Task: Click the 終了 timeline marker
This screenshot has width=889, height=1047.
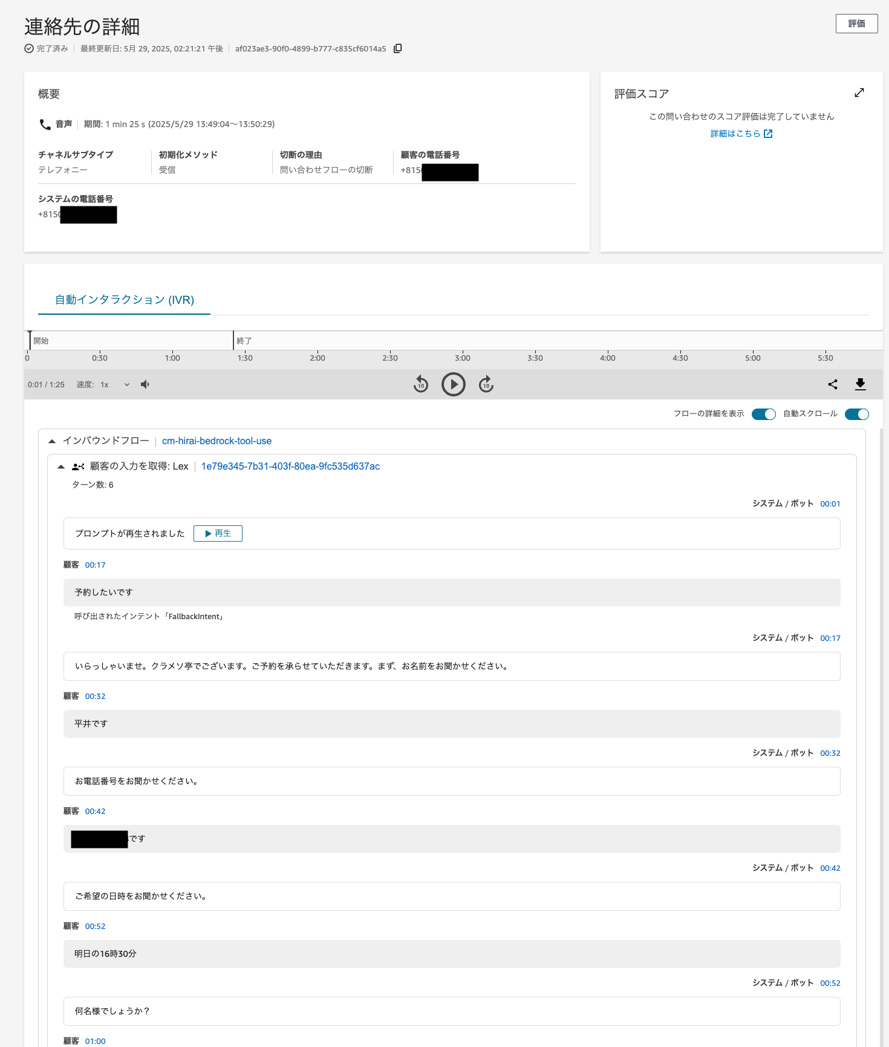Action: 243,341
